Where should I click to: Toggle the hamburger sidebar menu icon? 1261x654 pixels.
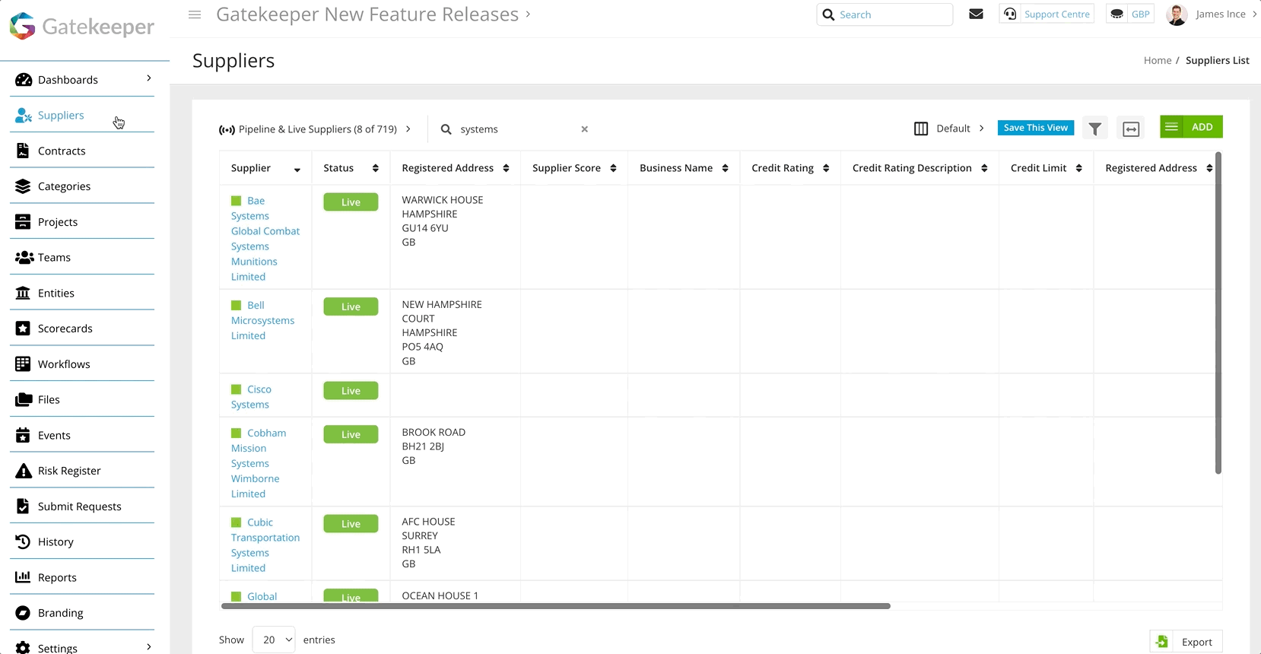[195, 14]
